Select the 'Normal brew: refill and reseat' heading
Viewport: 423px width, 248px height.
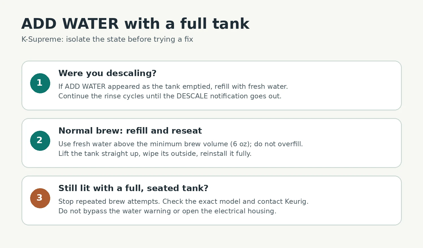tap(130, 131)
